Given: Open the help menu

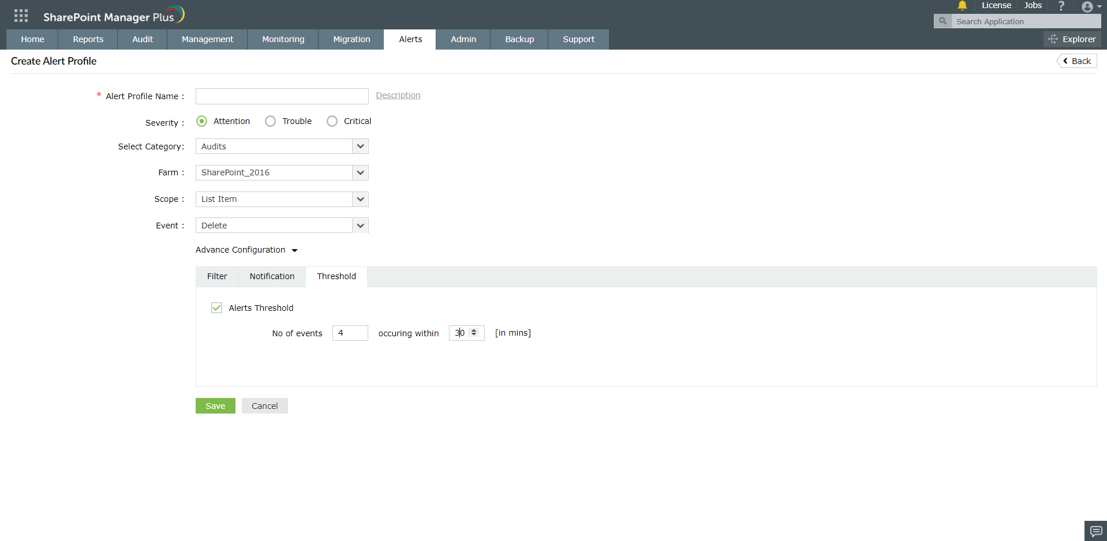Looking at the screenshot, I should coord(1061,6).
